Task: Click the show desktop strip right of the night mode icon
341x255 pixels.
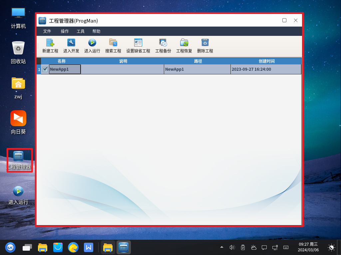Action: pyautogui.click(x=339, y=247)
